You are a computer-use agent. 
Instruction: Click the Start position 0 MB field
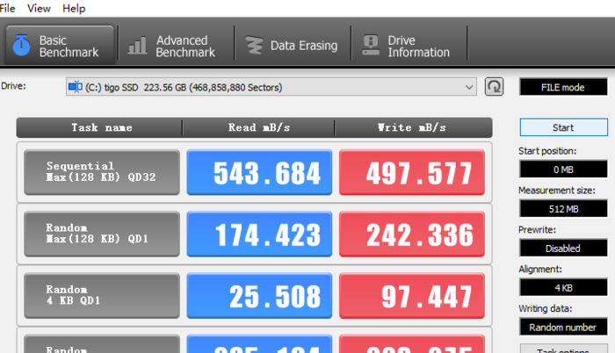[562, 169]
